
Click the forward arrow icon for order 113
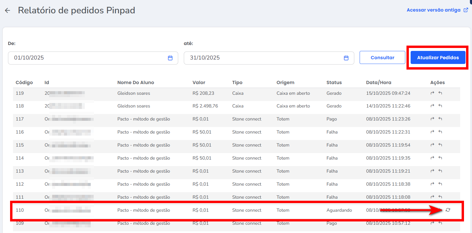click(432, 171)
